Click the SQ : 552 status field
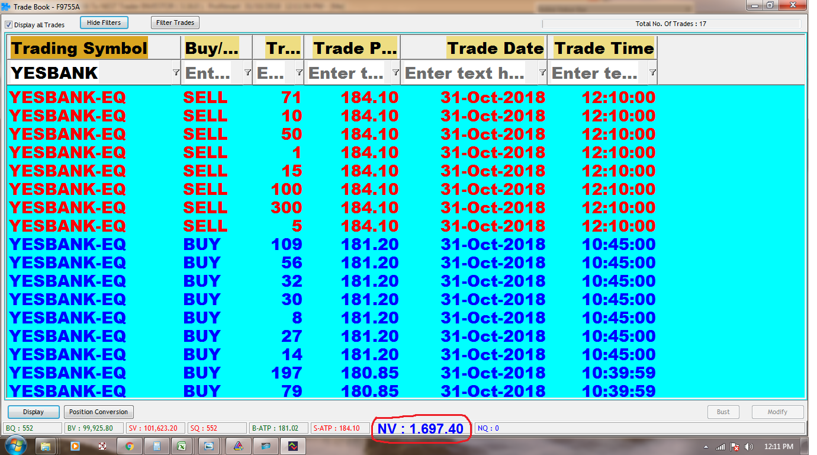The width and height of the screenshot is (817, 455). 218,428
